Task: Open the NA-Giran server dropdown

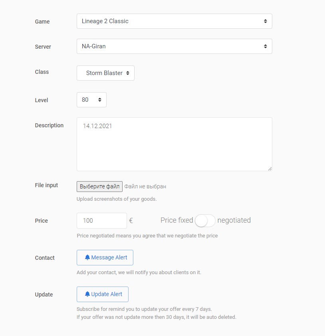Action: point(174,46)
